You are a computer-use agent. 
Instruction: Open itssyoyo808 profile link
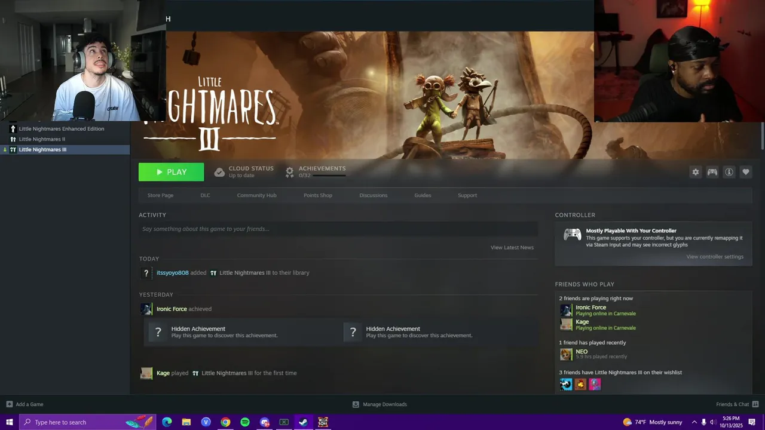click(173, 273)
